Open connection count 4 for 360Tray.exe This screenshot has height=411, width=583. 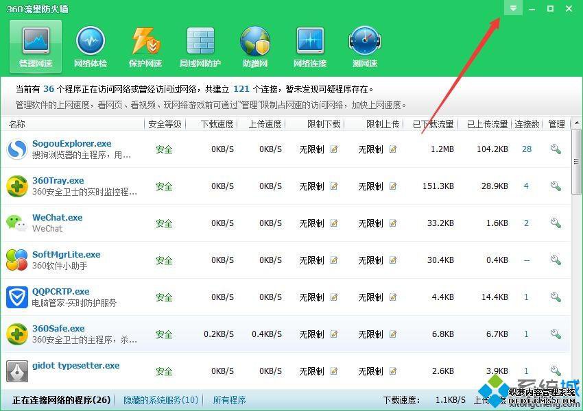tap(526, 186)
